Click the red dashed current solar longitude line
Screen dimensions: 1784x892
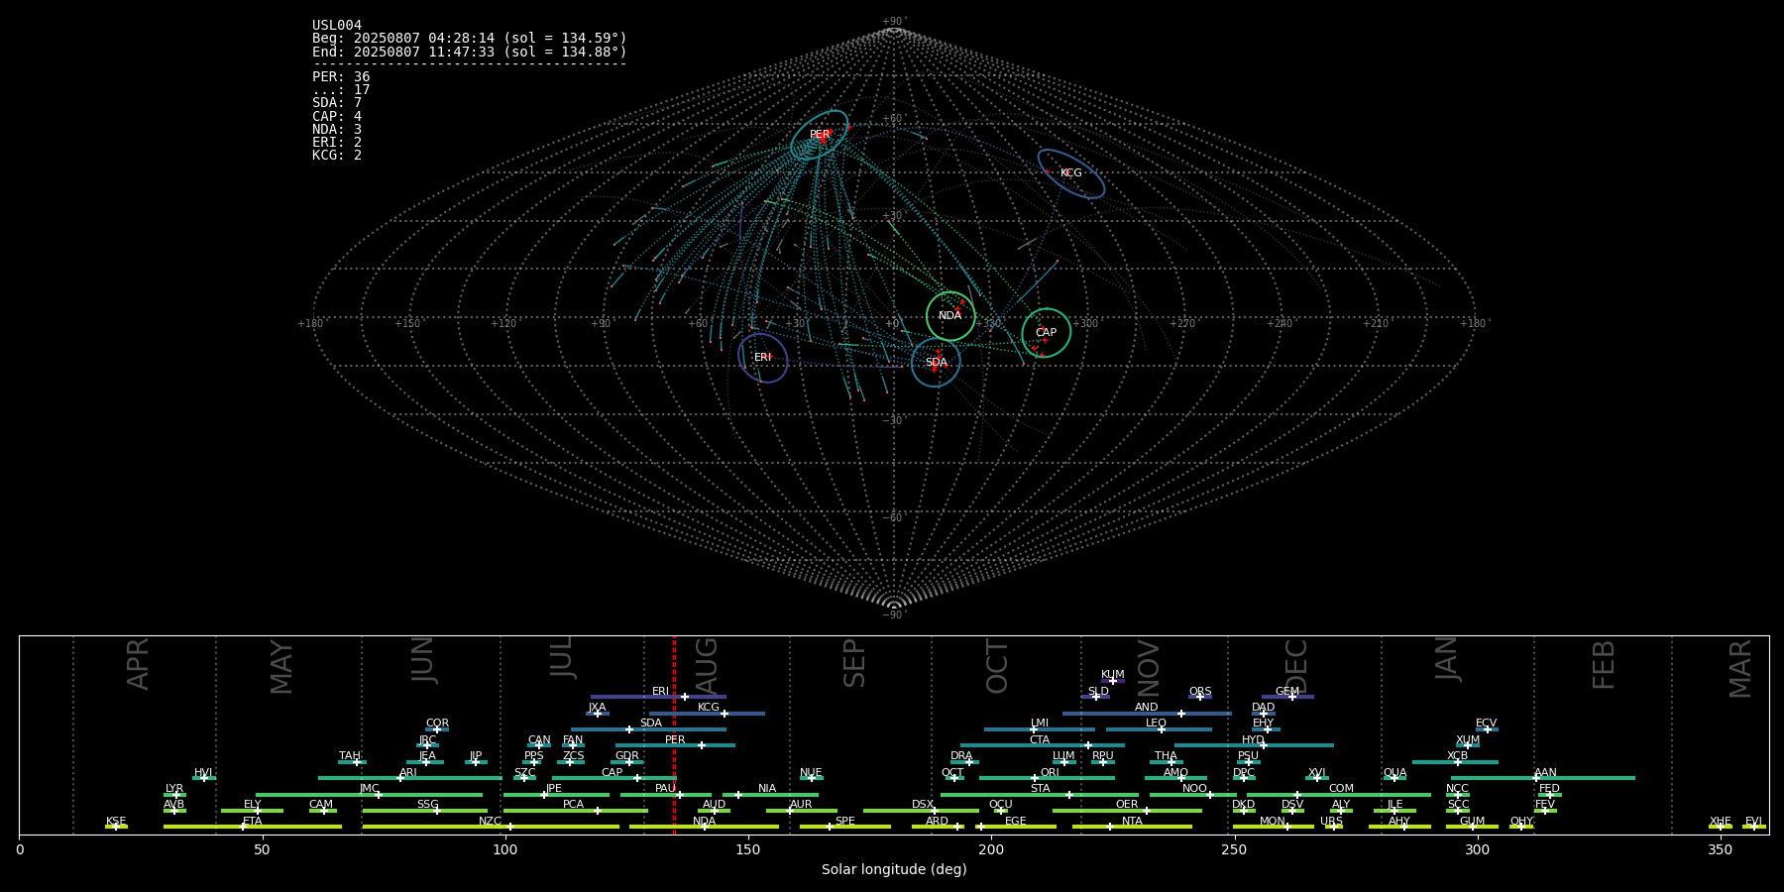click(674, 733)
